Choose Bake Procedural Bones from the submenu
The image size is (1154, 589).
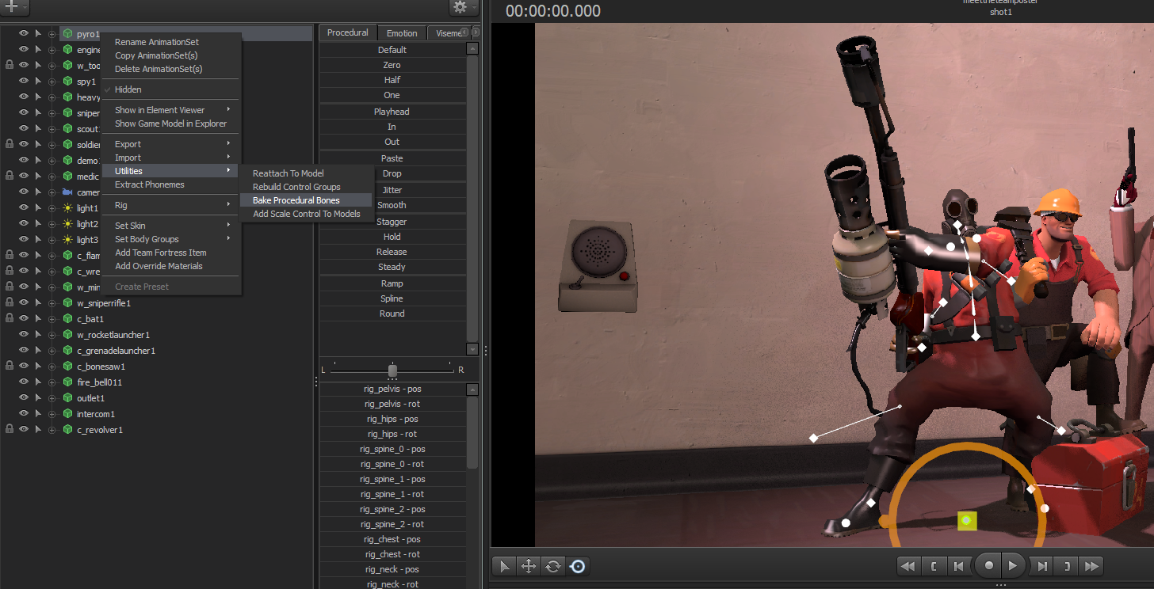[x=306, y=200]
